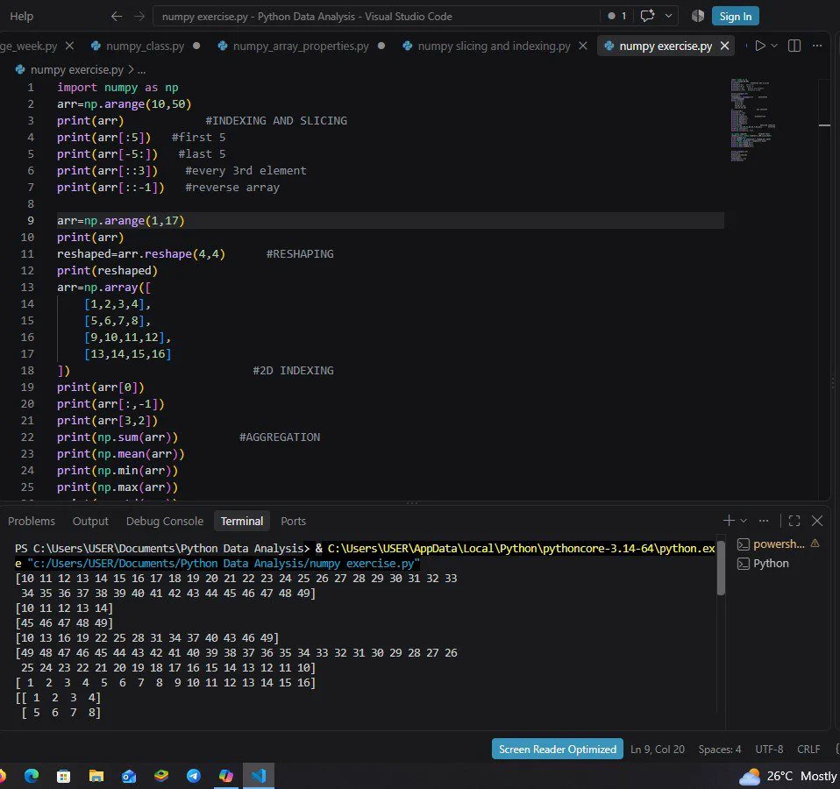Image resolution: width=840 pixels, height=789 pixels.
Task: Click the Sign In button
Action: (x=735, y=16)
